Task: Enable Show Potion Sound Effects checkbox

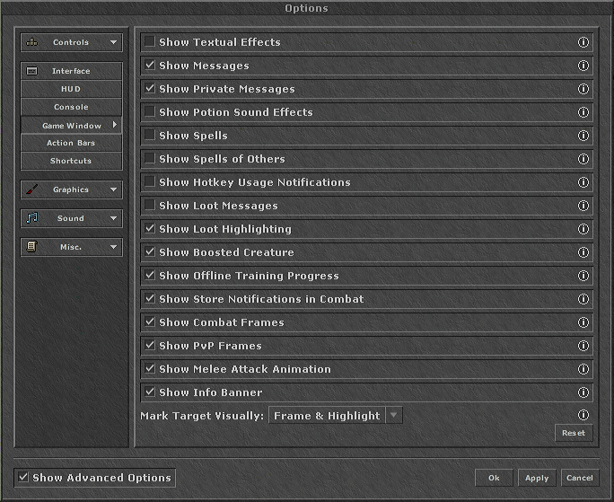Action: point(150,111)
